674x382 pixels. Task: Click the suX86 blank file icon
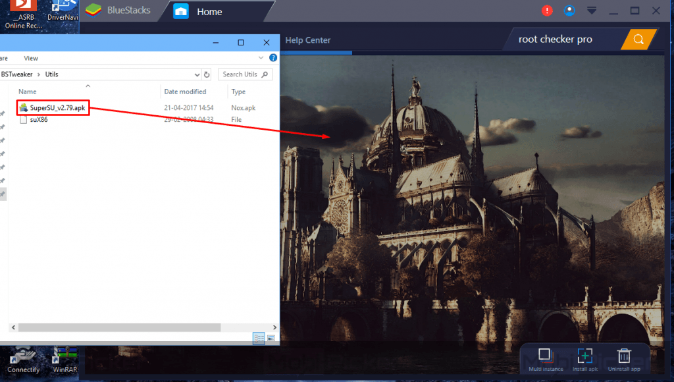23,120
